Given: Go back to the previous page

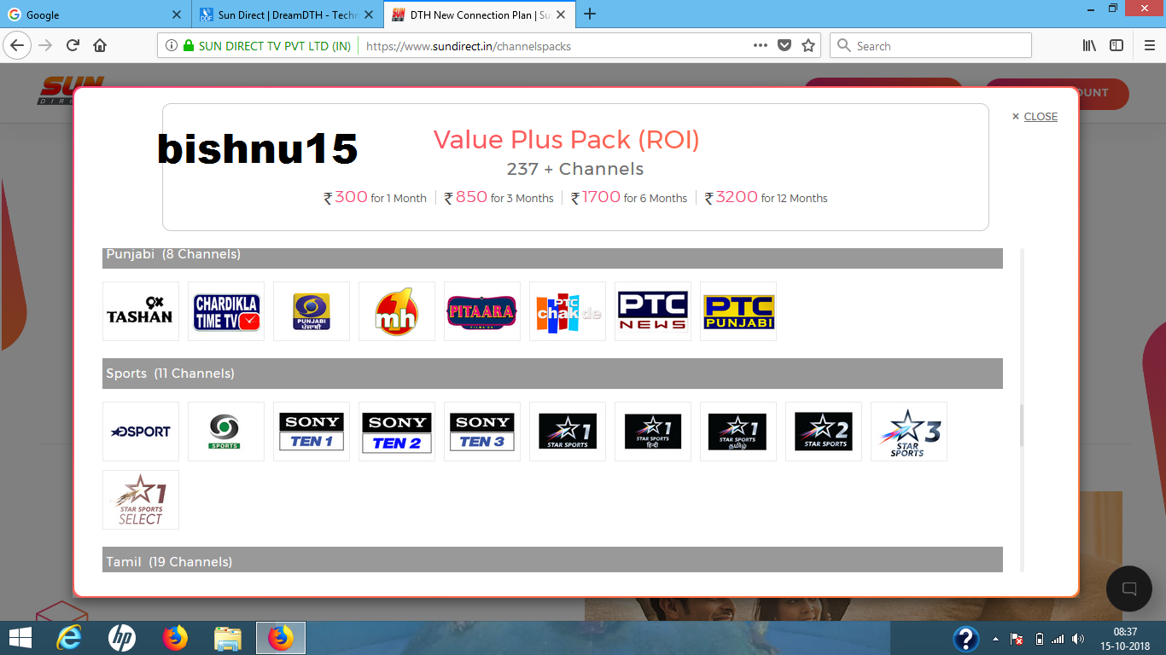Looking at the screenshot, I should point(18,46).
